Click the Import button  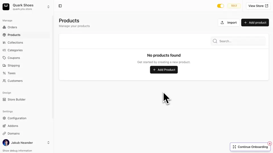pyautogui.click(x=229, y=23)
